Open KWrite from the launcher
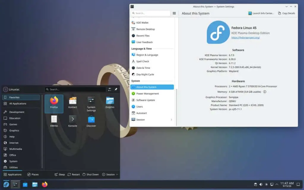Screen dimensions: 304x190 coord(54,121)
